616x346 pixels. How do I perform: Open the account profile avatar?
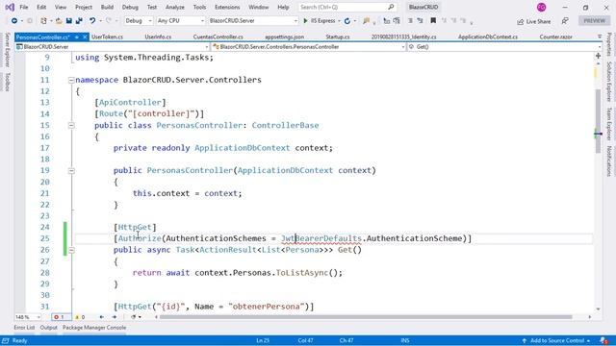pos(541,7)
